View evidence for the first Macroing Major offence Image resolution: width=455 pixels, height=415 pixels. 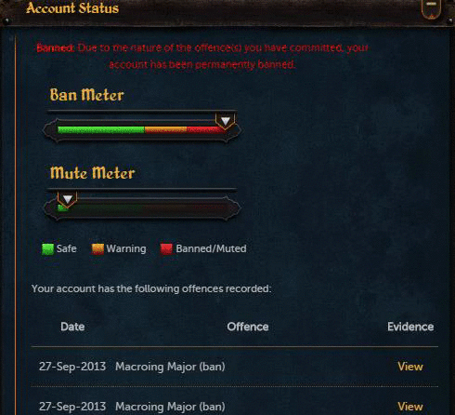click(x=410, y=367)
